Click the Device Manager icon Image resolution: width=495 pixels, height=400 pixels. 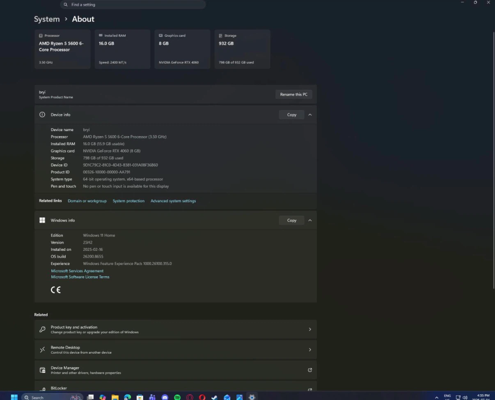coord(42,370)
